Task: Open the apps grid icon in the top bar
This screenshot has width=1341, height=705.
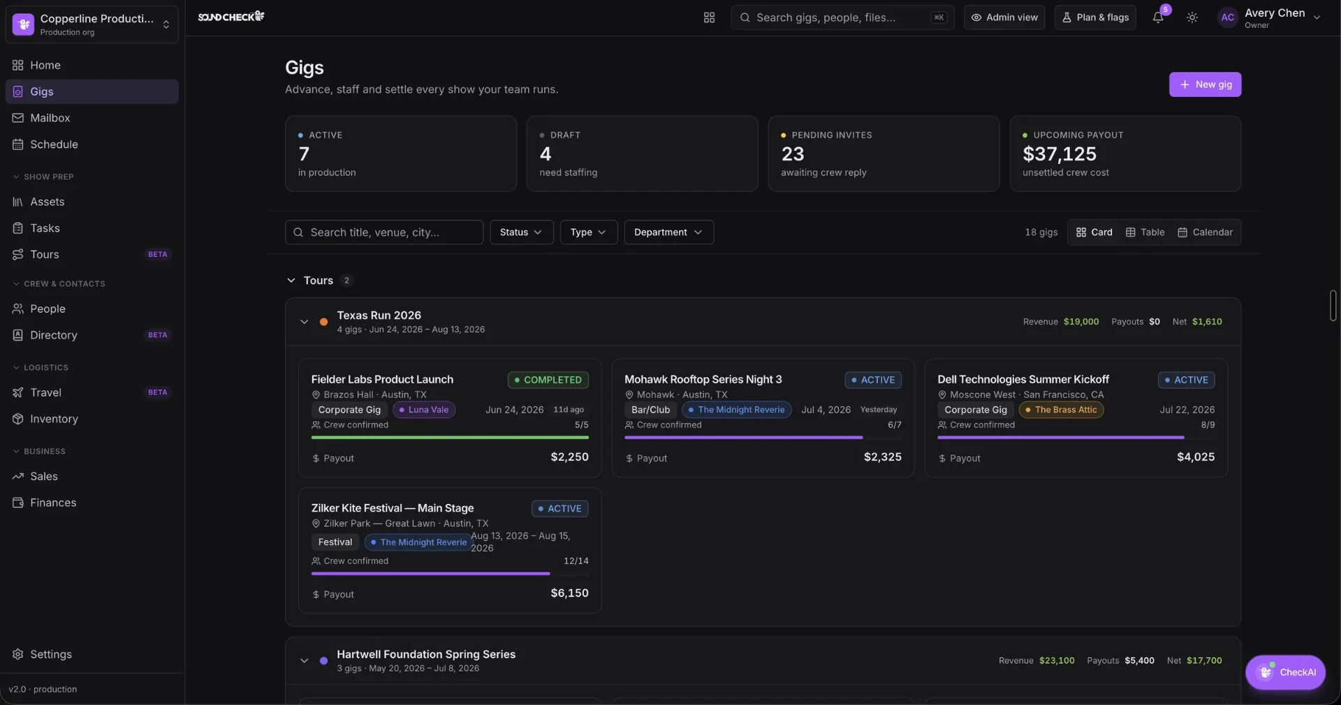Action: pyautogui.click(x=709, y=17)
